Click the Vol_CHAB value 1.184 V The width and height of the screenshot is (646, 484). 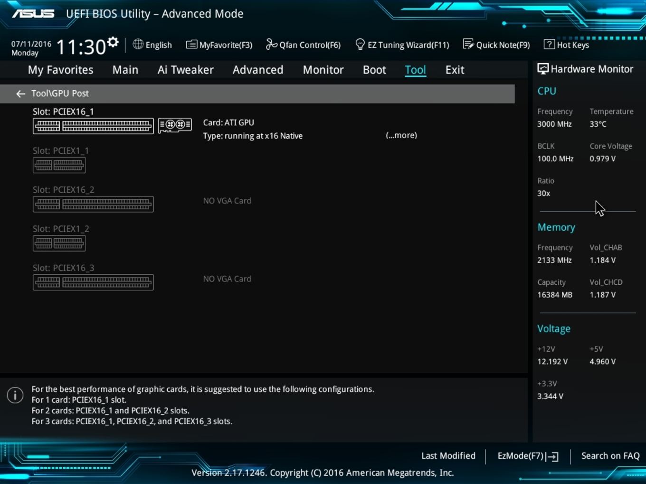(603, 260)
